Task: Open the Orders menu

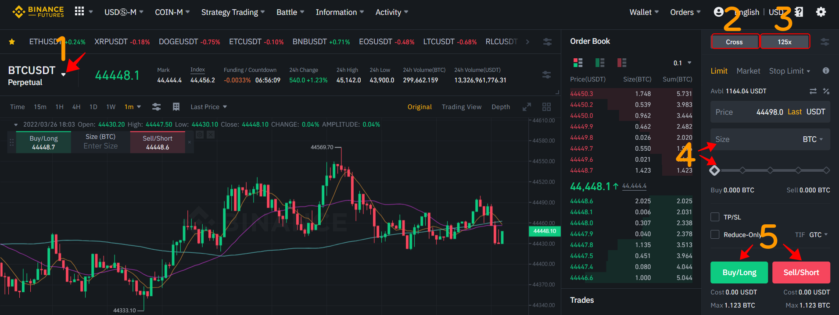Action: point(685,12)
